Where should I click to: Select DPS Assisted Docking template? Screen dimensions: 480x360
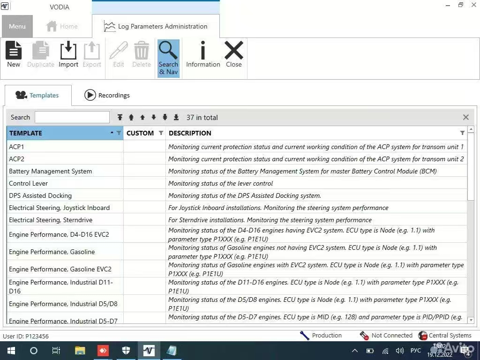coord(237,195)
